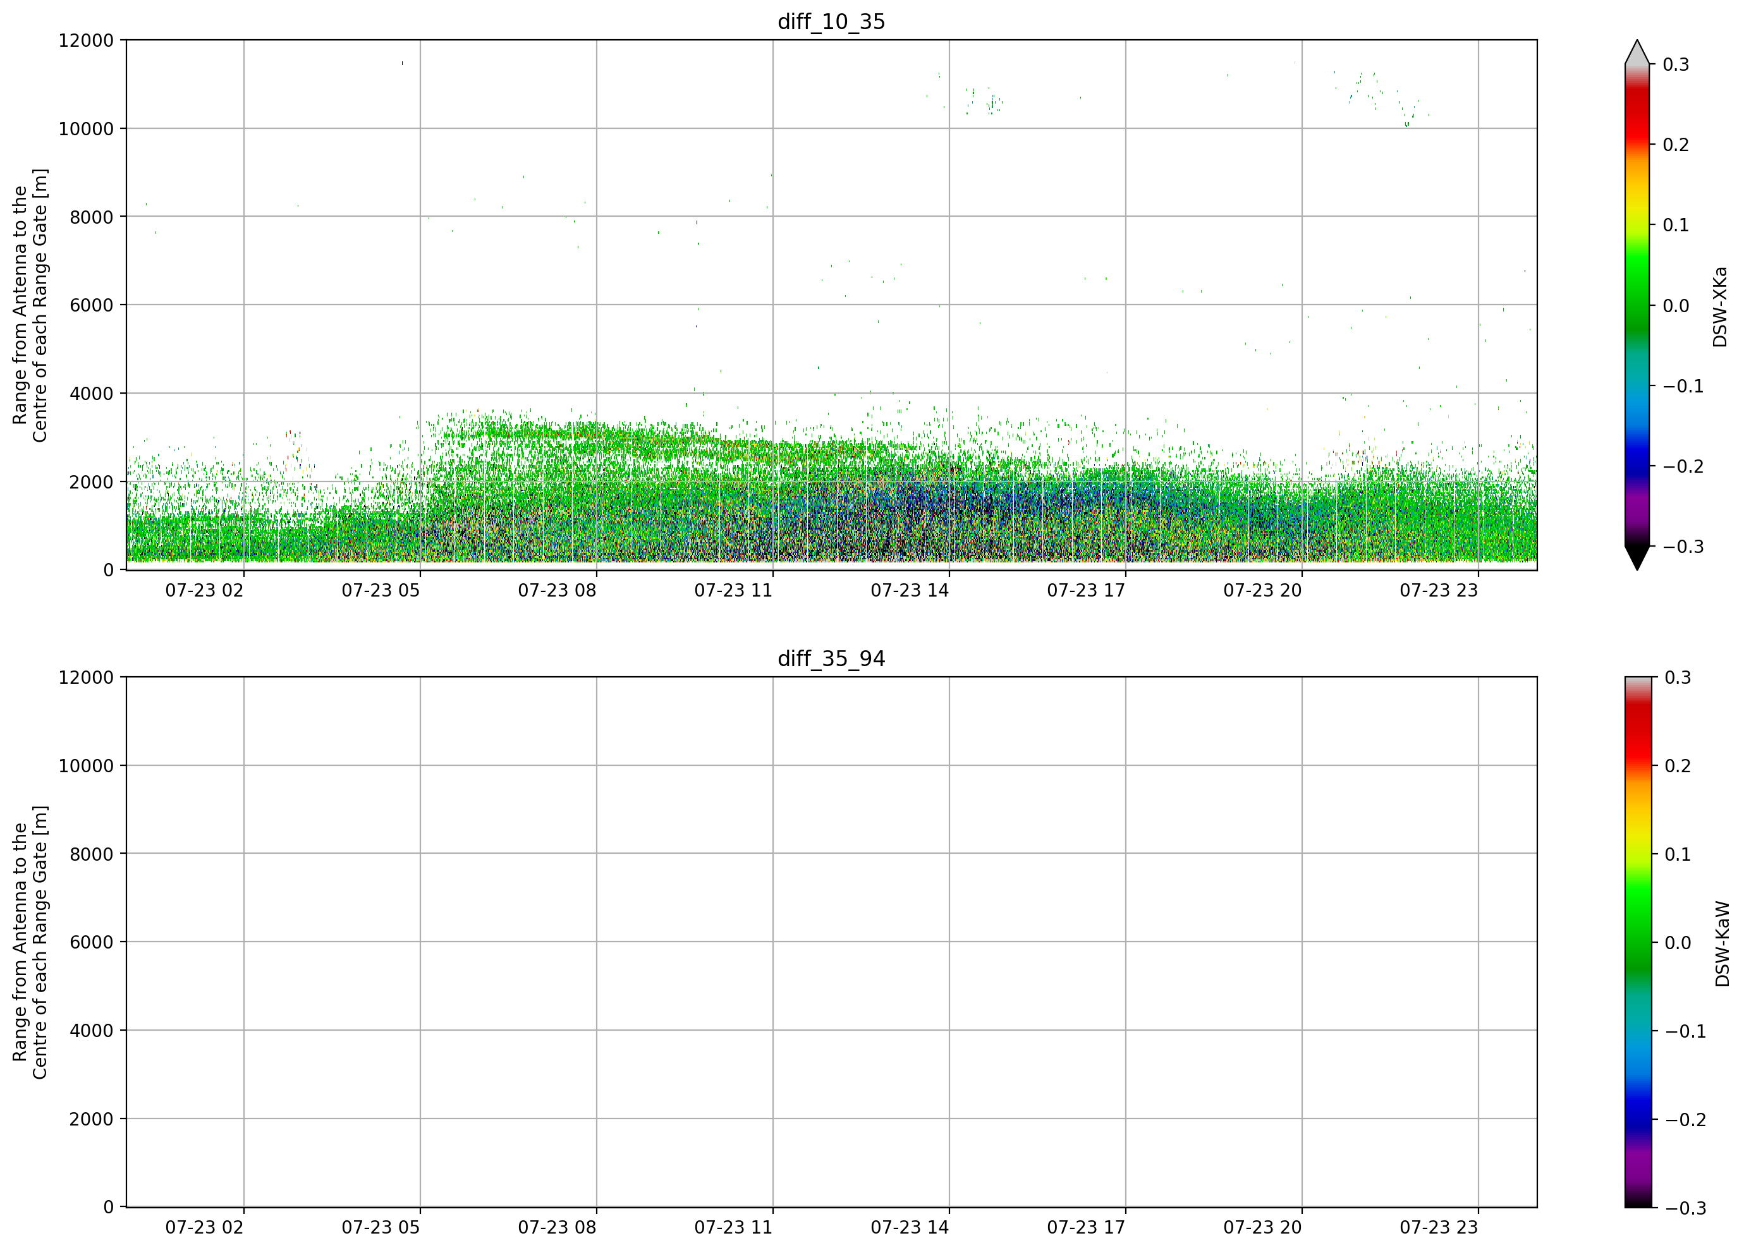Viewport: 1744px width, 1250px height.
Task: Click the 0.1 tick on the DSW-XKa colorbar
Action: tap(1676, 225)
